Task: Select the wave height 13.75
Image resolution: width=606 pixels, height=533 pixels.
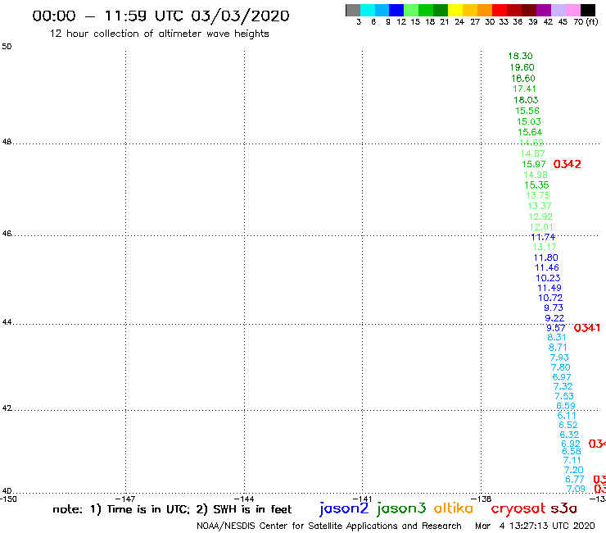Action: pos(537,195)
